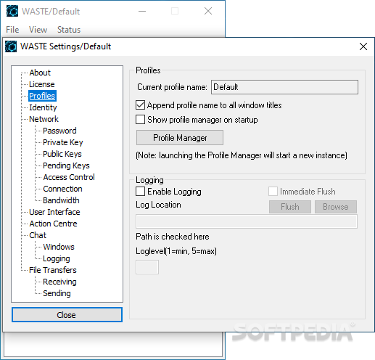This screenshot has width=375, height=360.
Task: Select About in the settings tree
Action: [40, 73]
